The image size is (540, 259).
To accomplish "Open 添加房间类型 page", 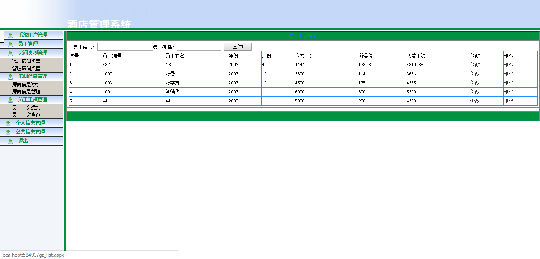I will click(26, 61).
